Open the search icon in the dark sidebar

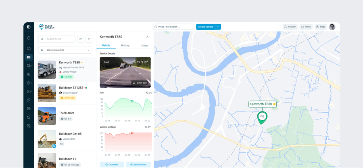coord(29,38)
